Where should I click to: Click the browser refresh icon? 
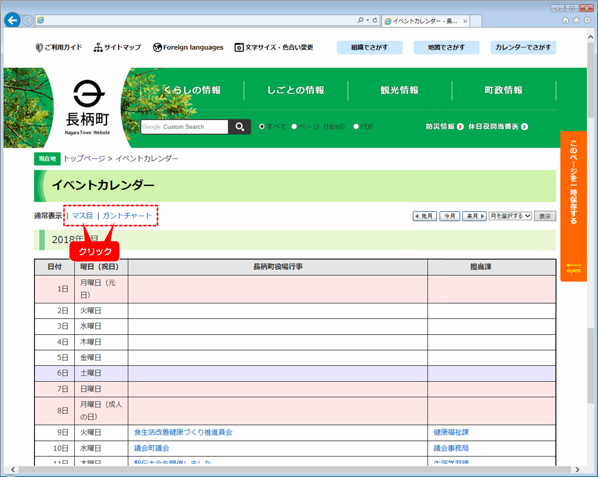(375, 20)
